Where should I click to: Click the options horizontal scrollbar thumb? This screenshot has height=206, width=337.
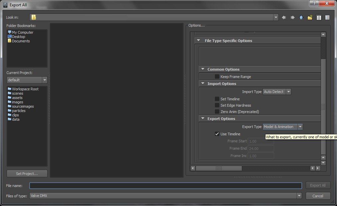pyautogui.click(x=219, y=168)
